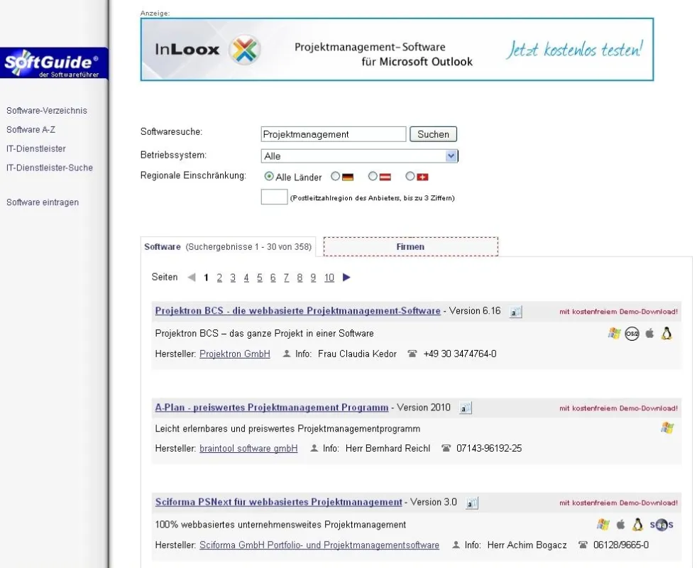The height and width of the screenshot is (568, 697).
Task: Open manufacturer link braintool software gmbH
Action: point(248,448)
